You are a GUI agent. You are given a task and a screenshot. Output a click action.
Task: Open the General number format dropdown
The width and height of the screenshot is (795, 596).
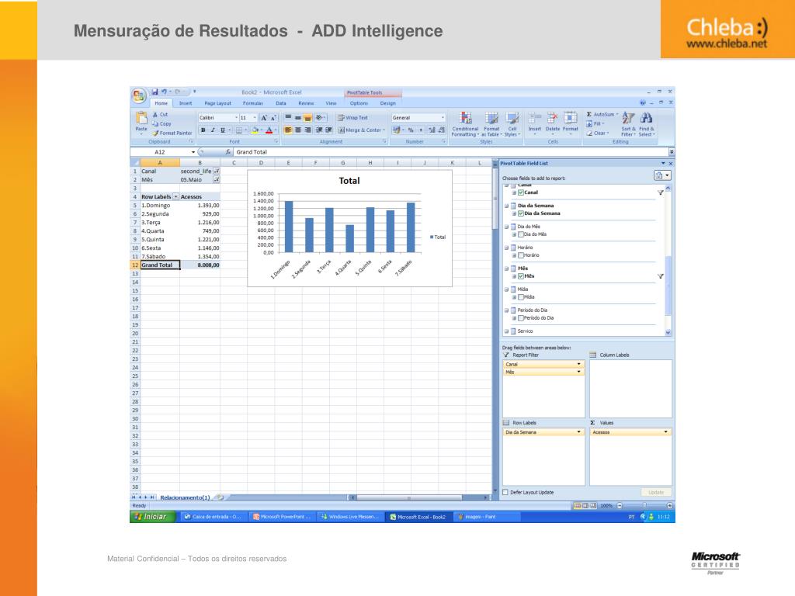pyautogui.click(x=443, y=118)
